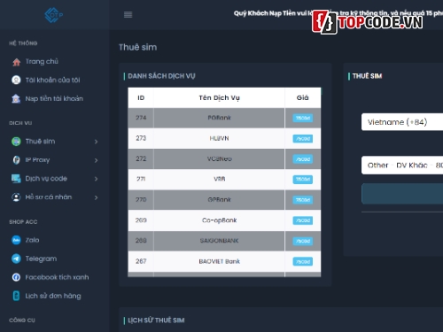Open Trang chủ home icon
The width and height of the screenshot is (443, 332).
point(17,62)
